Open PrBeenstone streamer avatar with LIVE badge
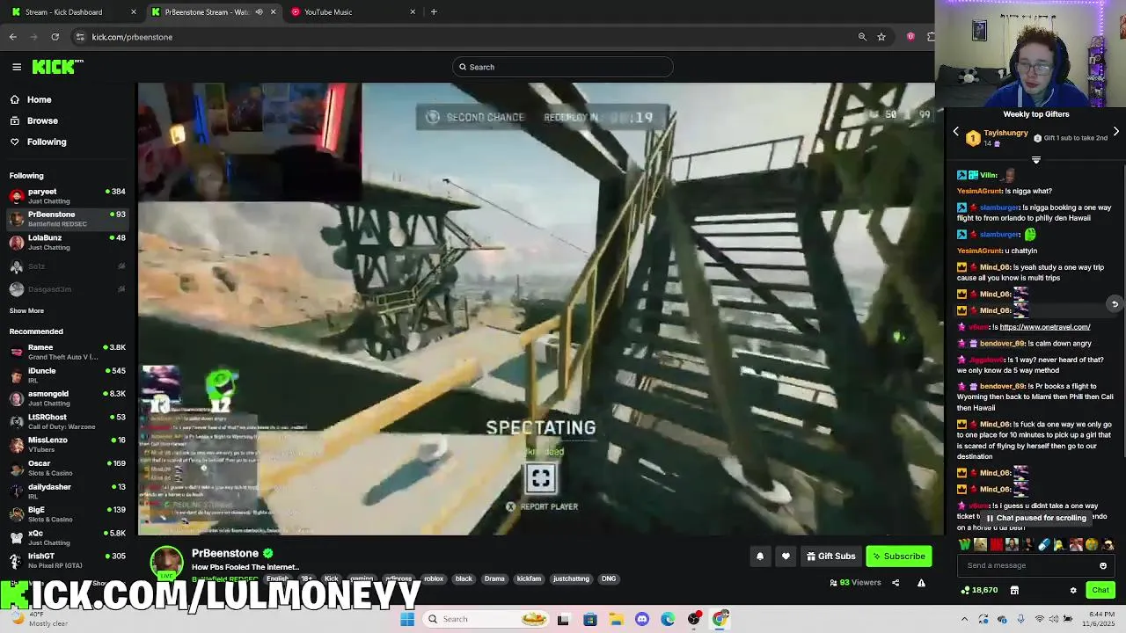The width and height of the screenshot is (1126, 633). tap(166, 564)
